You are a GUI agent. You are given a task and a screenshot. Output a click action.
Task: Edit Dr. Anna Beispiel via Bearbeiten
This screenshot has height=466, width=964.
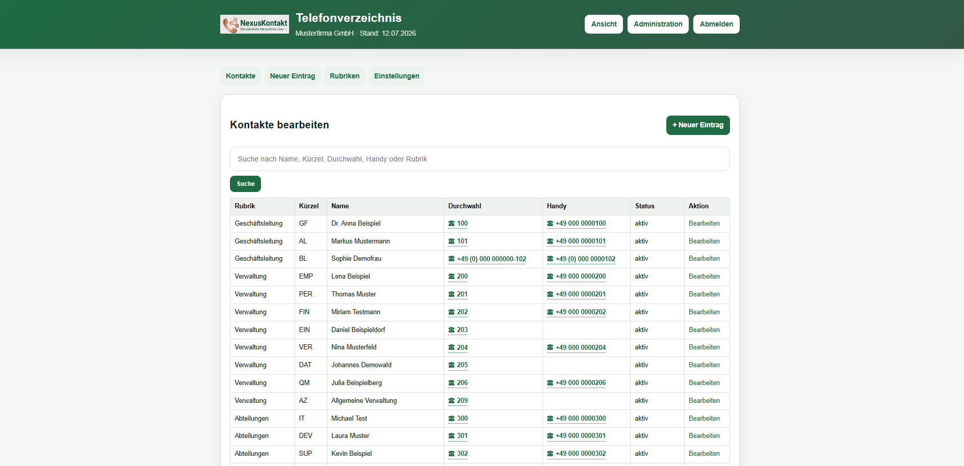pos(704,224)
